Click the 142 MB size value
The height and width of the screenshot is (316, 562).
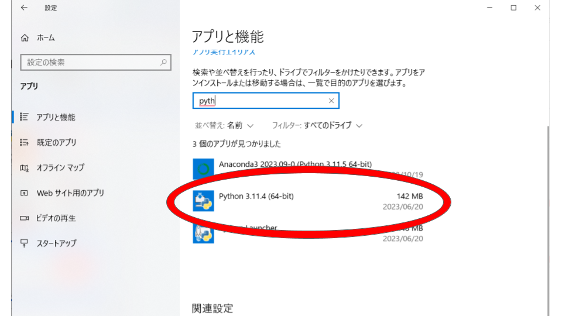[x=410, y=197]
